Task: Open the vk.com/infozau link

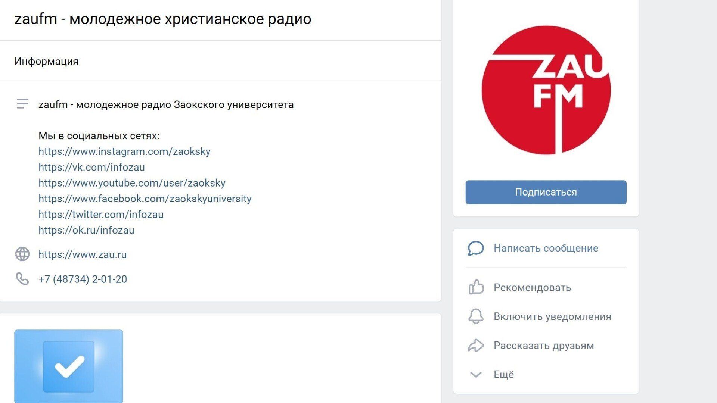Action: 91,167
